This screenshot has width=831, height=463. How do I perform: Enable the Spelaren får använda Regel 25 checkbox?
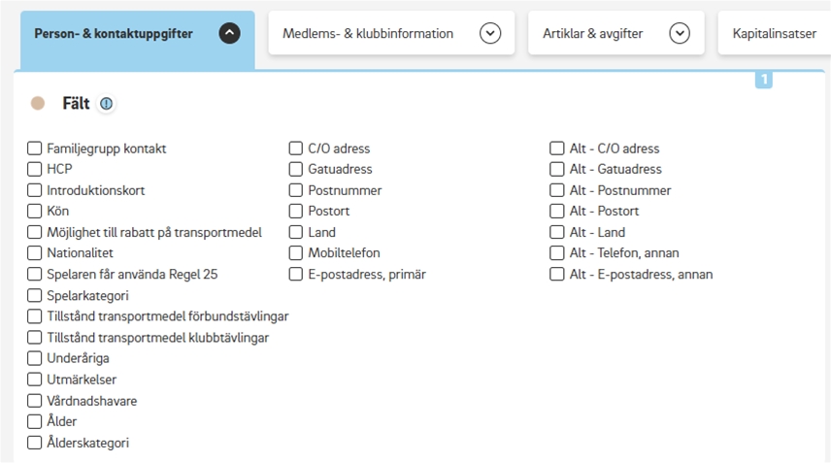coord(35,274)
